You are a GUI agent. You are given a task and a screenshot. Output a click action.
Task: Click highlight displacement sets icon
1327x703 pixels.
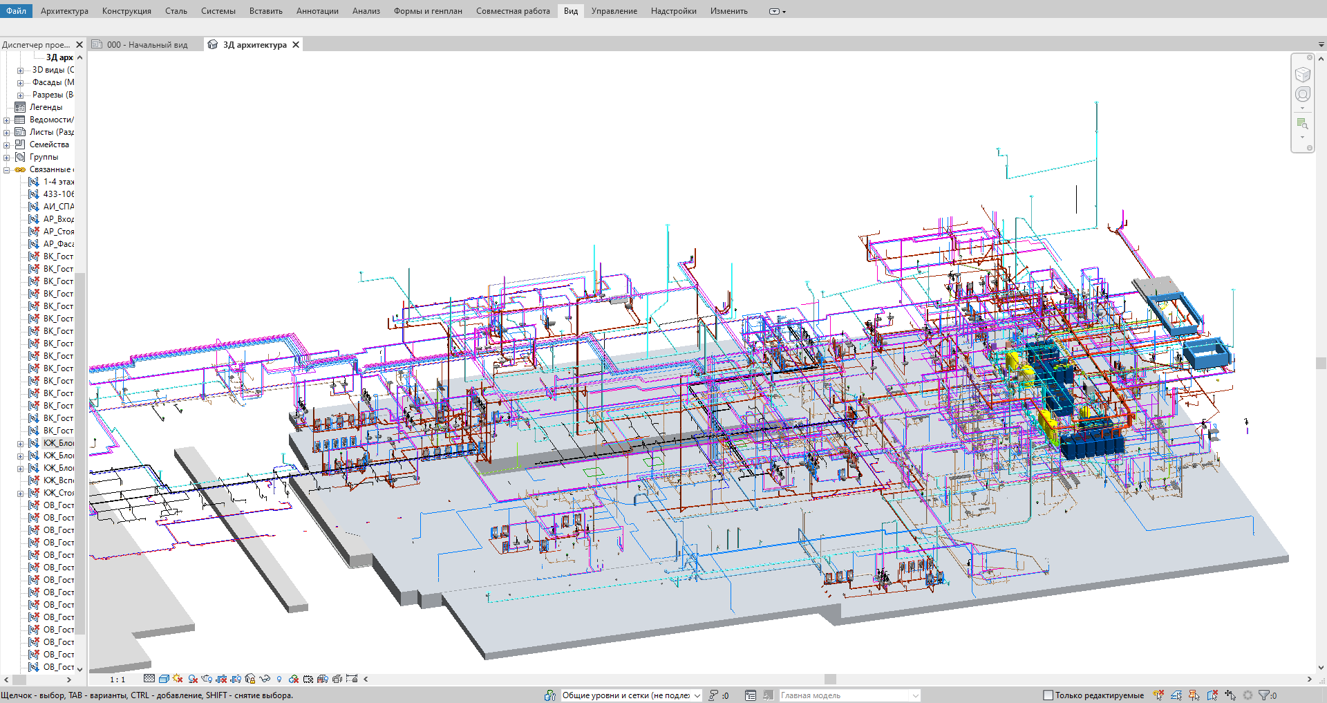pos(337,679)
